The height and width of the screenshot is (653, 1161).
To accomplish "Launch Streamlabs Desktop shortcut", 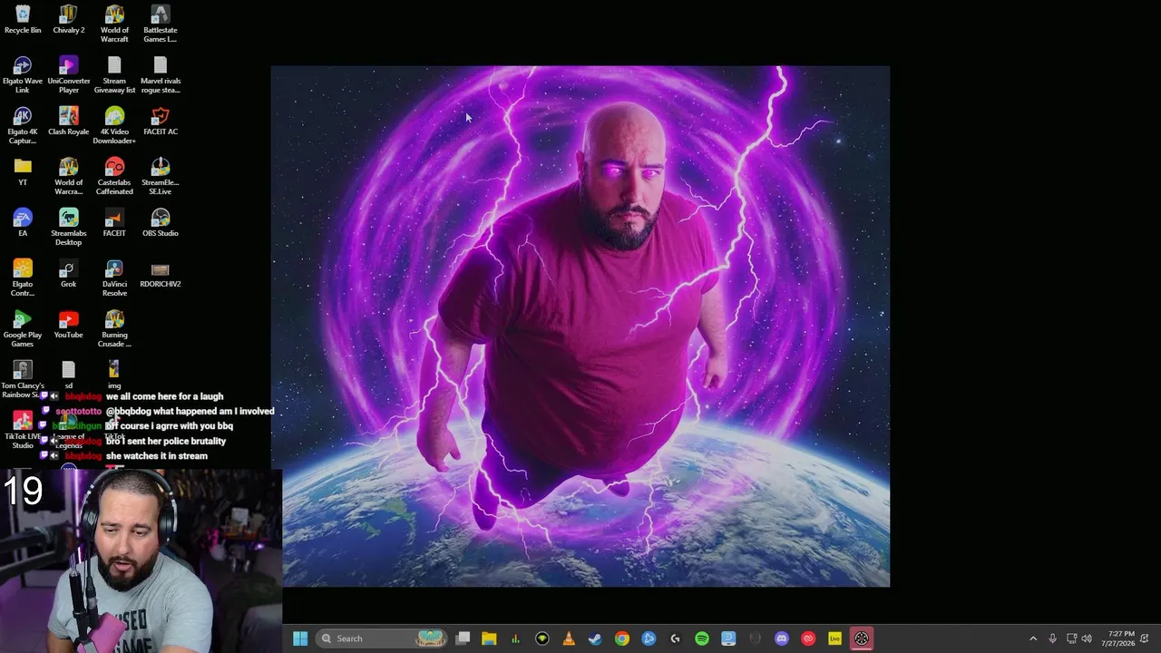I will pos(69,227).
